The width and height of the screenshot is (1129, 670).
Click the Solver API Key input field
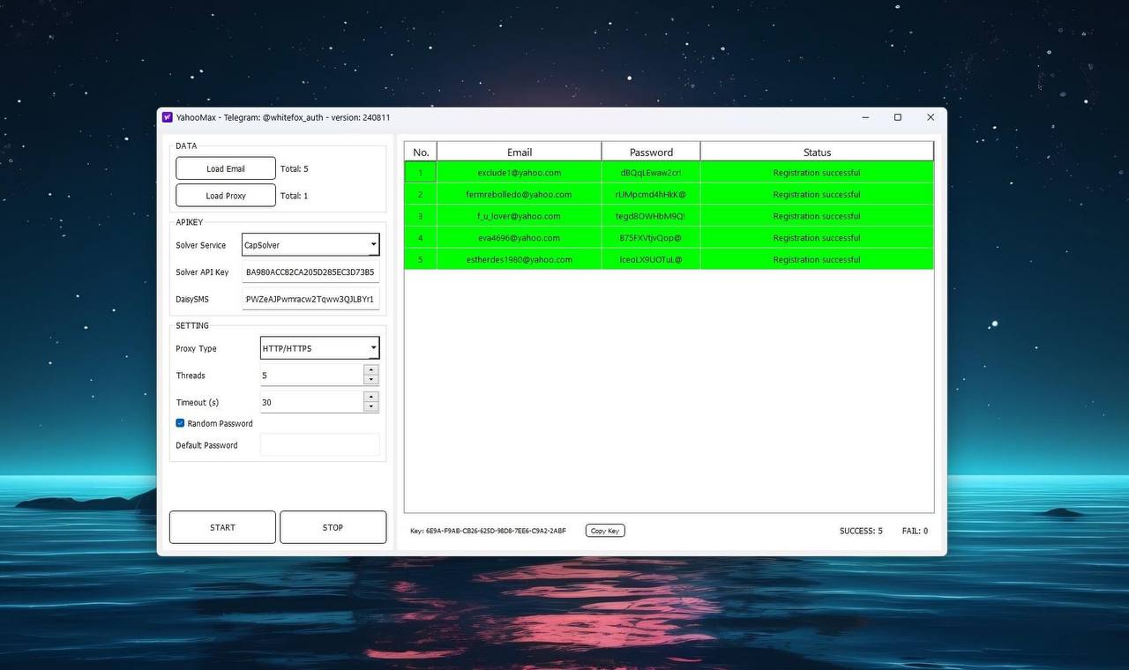[x=310, y=272]
